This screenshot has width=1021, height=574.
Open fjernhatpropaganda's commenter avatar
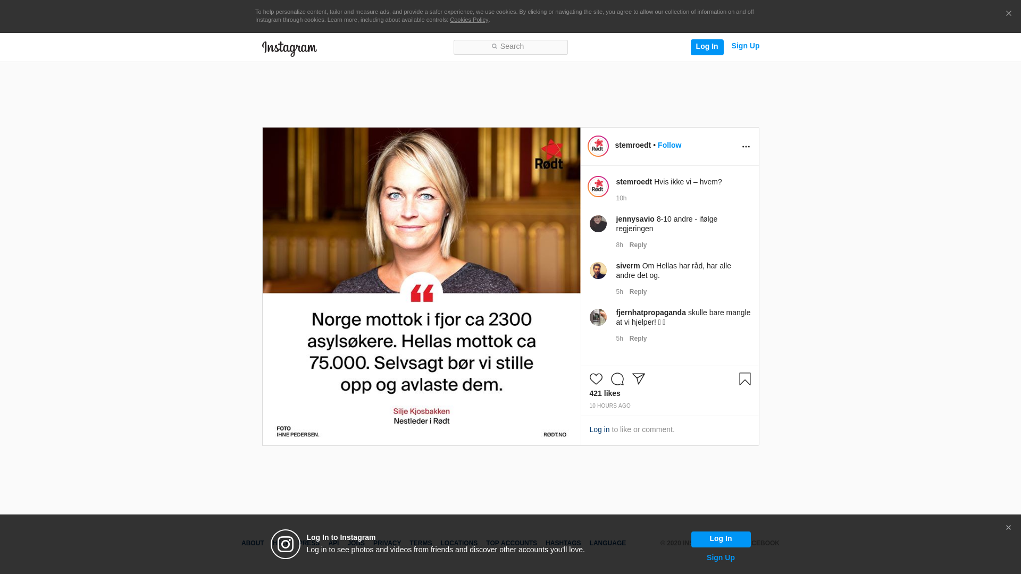click(x=598, y=317)
